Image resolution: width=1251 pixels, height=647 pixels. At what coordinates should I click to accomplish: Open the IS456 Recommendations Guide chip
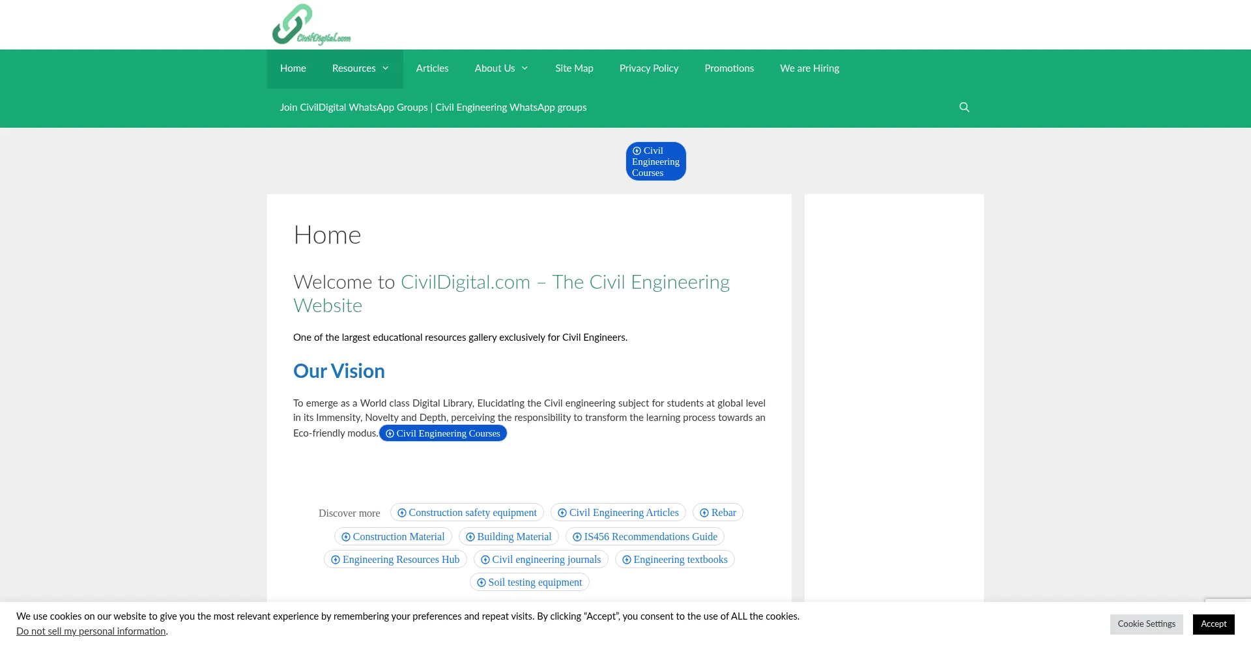[x=644, y=537]
